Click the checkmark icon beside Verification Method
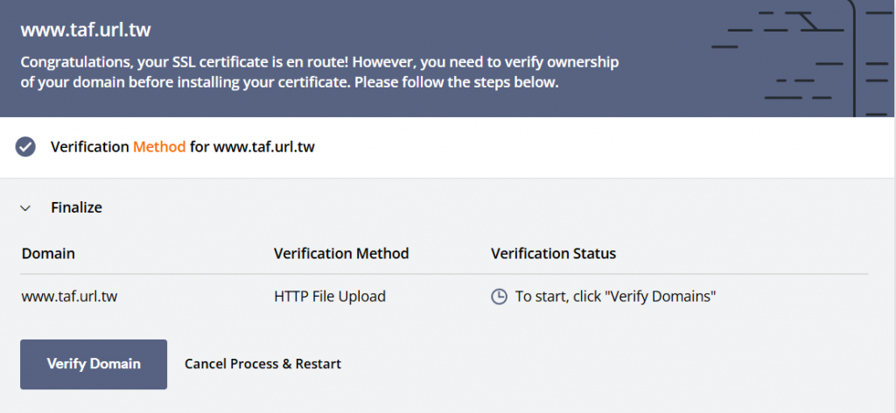 [25, 147]
